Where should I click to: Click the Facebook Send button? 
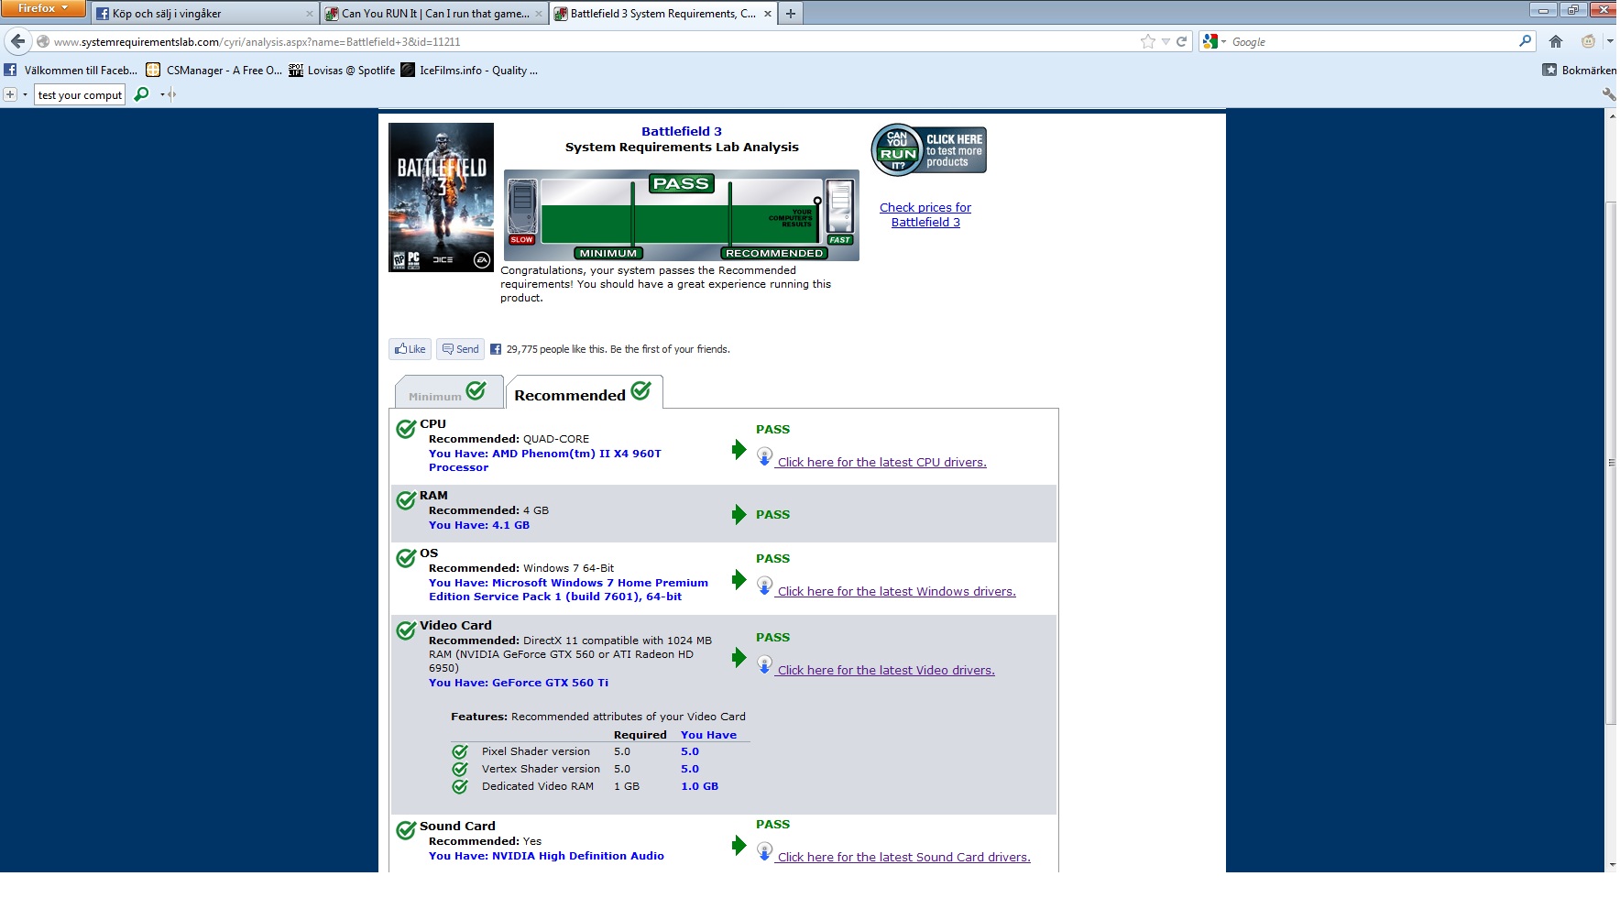(x=460, y=349)
